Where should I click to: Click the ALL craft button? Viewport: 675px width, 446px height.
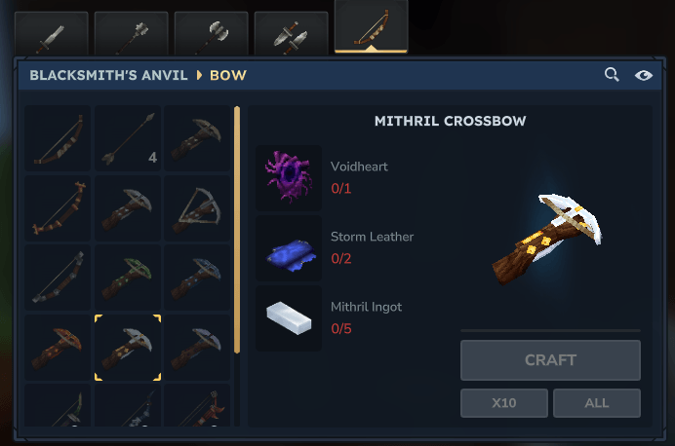[x=597, y=403]
